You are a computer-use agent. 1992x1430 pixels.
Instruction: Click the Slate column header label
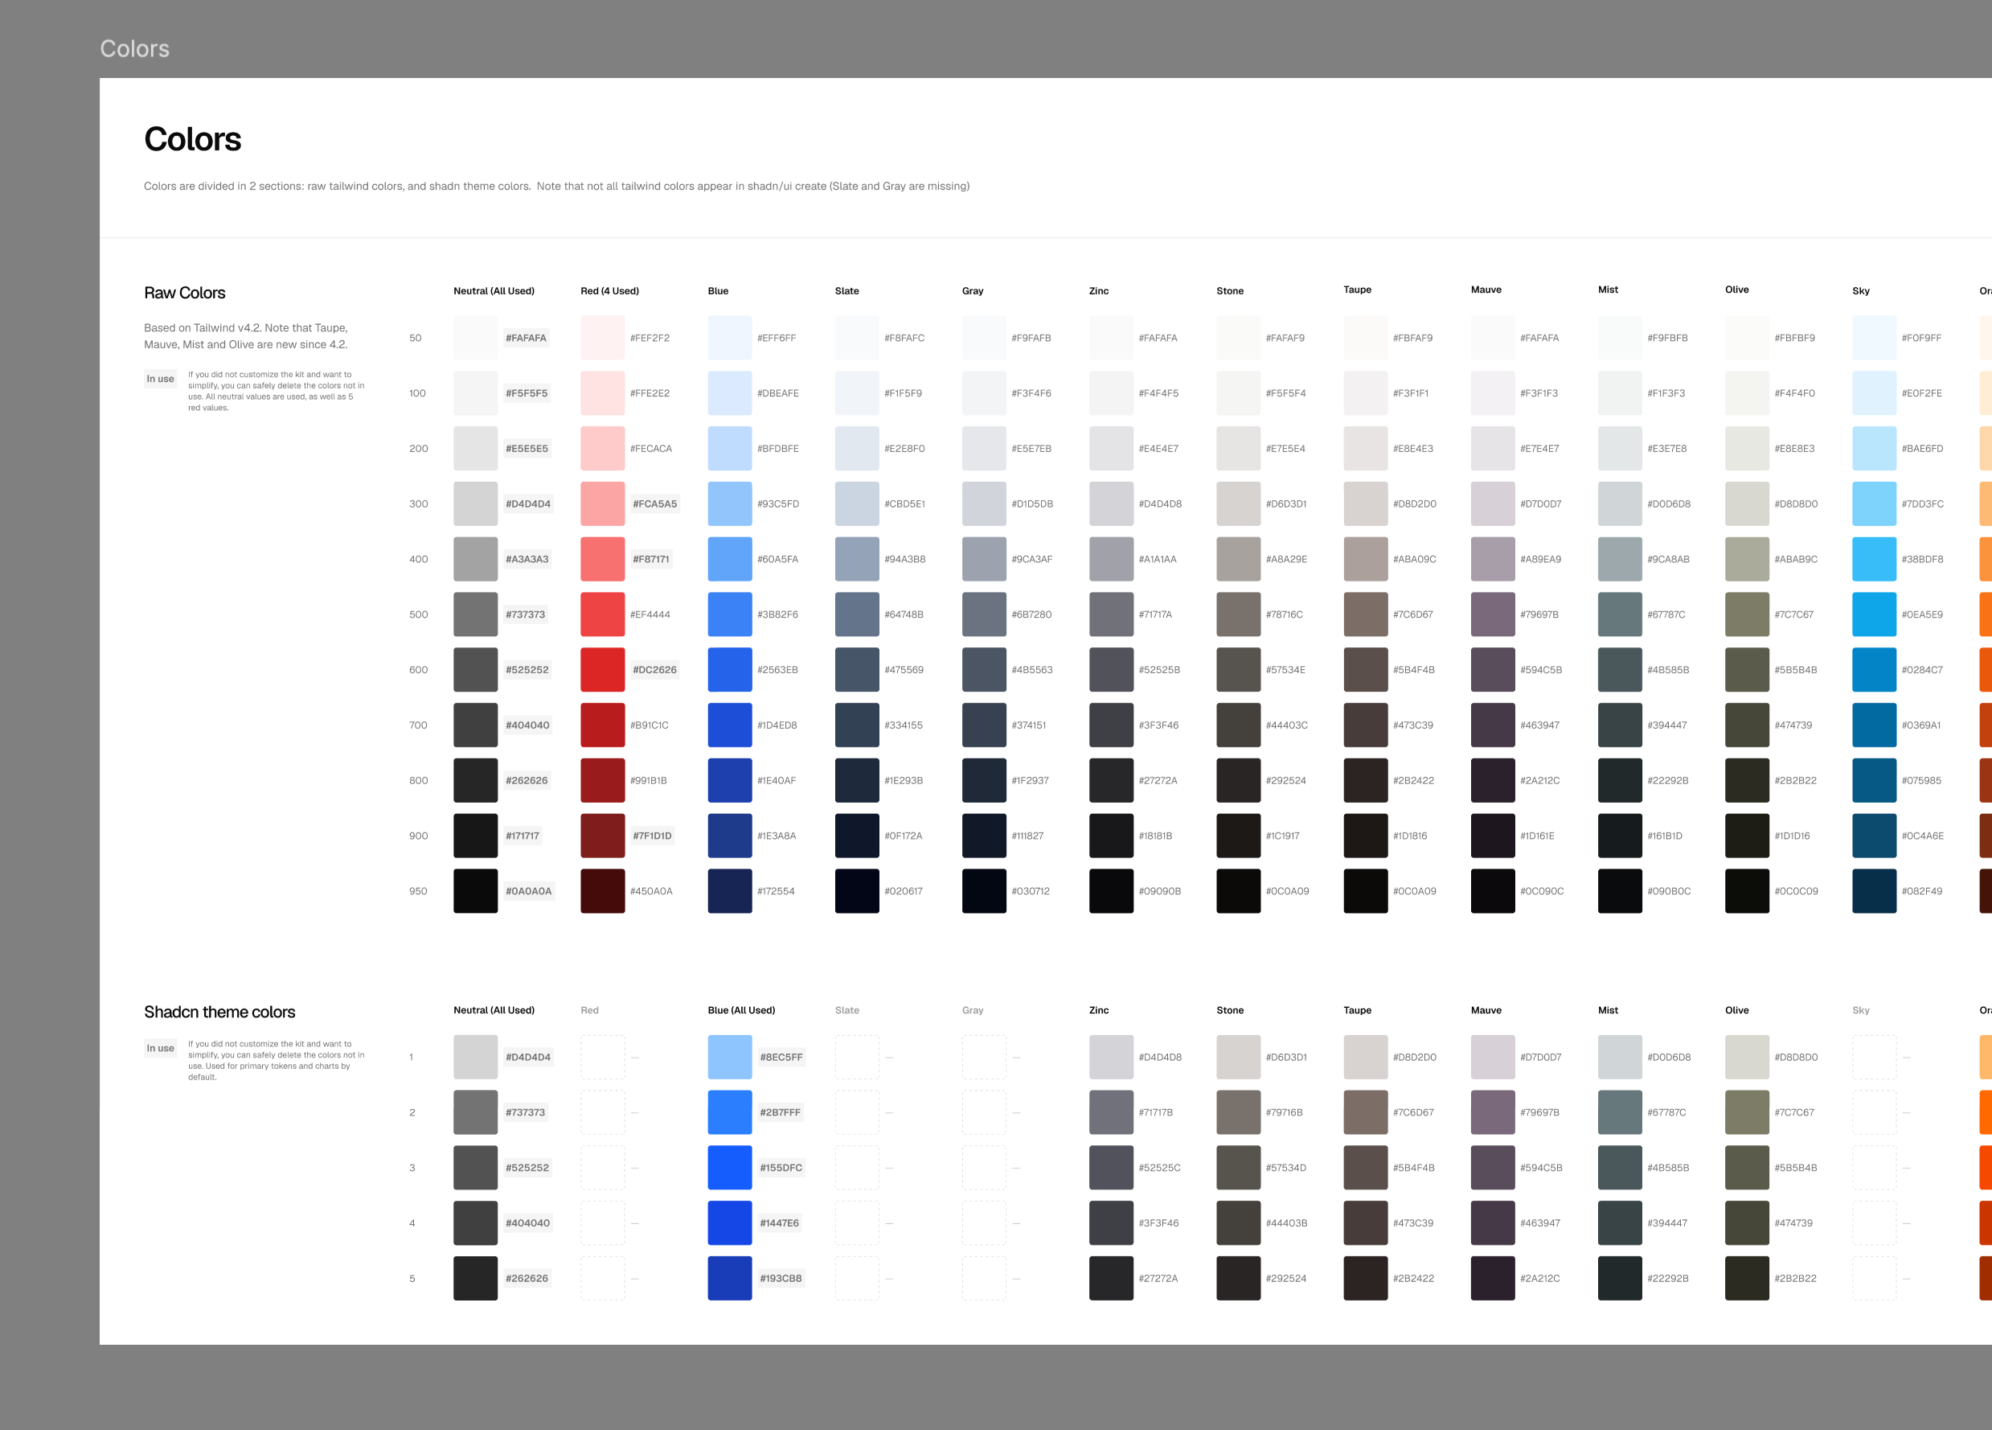pos(846,290)
